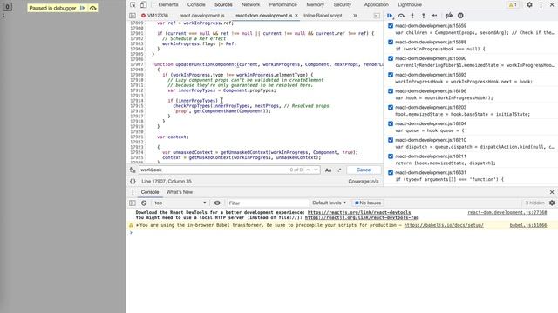Toggle replace mode in search bar

click(x=133, y=170)
